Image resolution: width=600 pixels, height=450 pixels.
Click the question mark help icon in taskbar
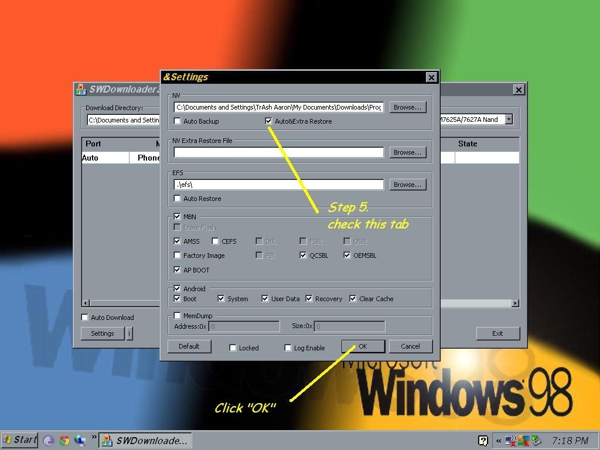point(483,441)
